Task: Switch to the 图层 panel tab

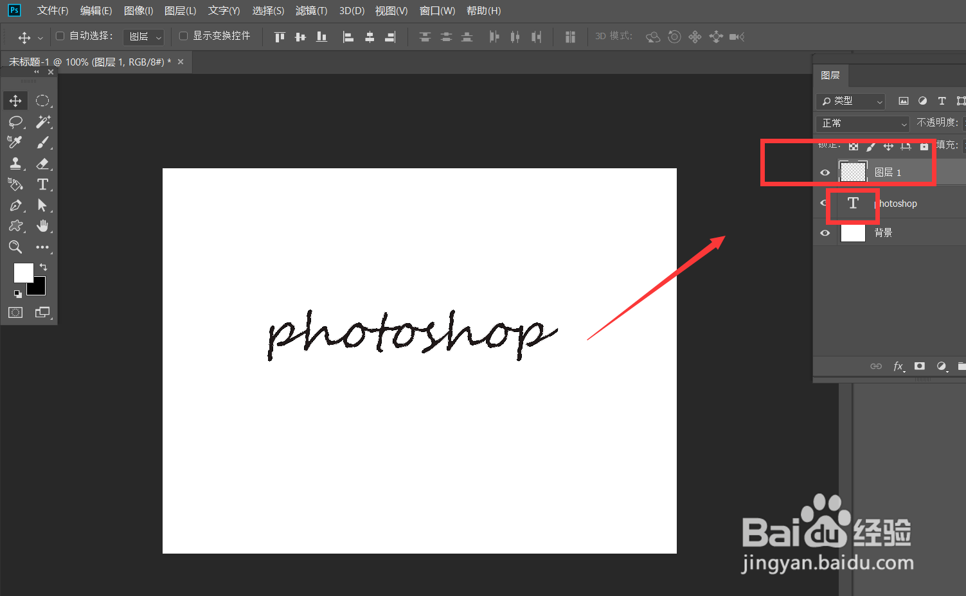Action: tap(830, 75)
